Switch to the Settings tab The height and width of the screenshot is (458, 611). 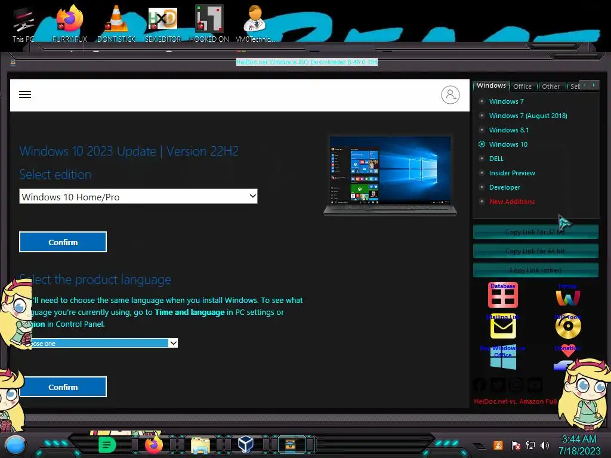coord(574,86)
